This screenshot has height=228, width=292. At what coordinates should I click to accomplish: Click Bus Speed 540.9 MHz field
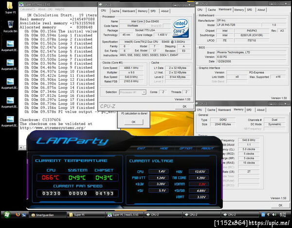click(x=131, y=77)
